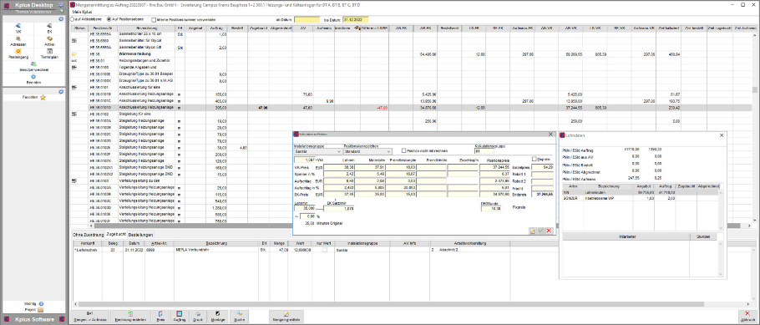
Task: Click the Favoriten star icon
Action: [x=43, y=98]
